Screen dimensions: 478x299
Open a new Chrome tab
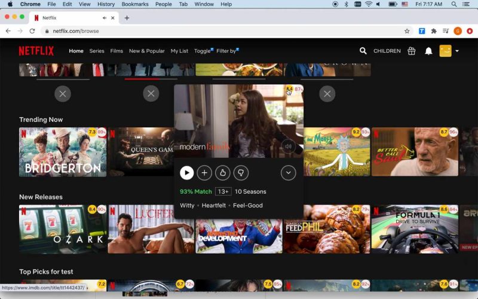[127, 18]
